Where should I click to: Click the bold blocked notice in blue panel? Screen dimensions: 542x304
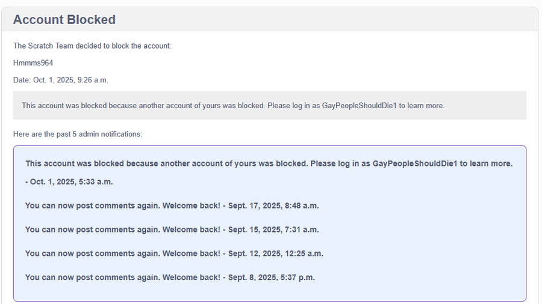coord(269,163)
